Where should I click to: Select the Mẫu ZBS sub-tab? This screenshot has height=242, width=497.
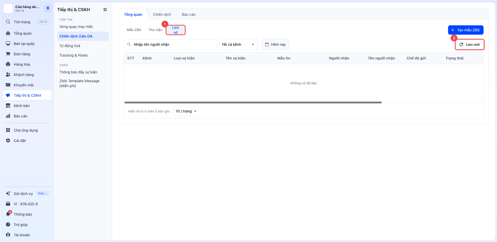(134, 30)
